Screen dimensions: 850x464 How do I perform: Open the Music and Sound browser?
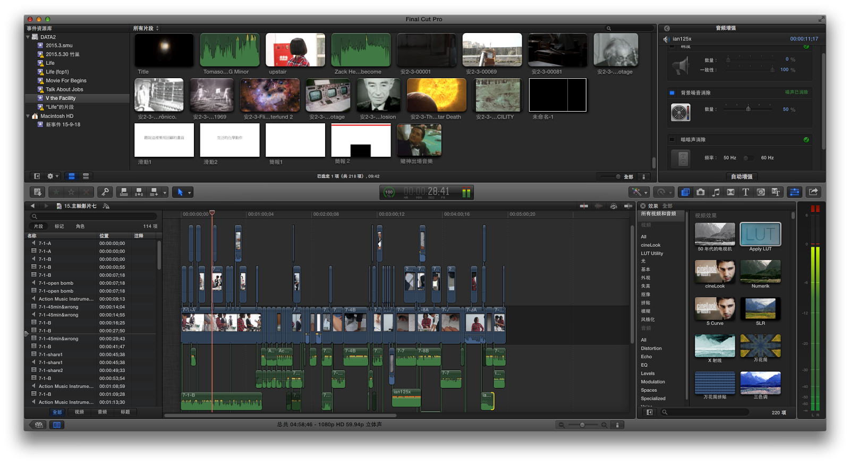click(716, 192)
